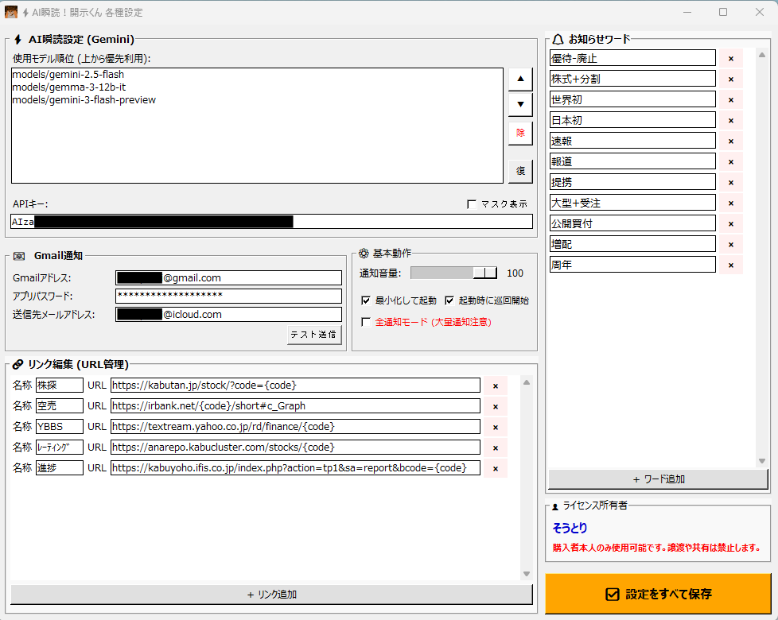Edit the 大型+受注 word field

tap(632, 203)
